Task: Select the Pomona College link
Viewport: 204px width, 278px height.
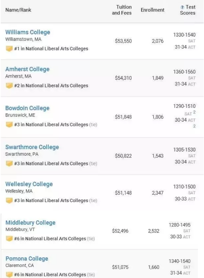Action: click(x=27, y=259)
